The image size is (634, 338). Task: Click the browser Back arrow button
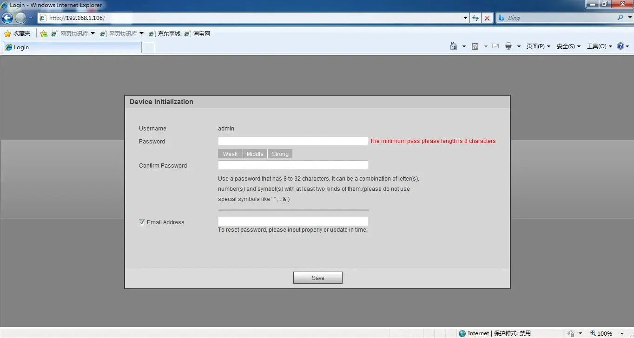coord(7,18)
